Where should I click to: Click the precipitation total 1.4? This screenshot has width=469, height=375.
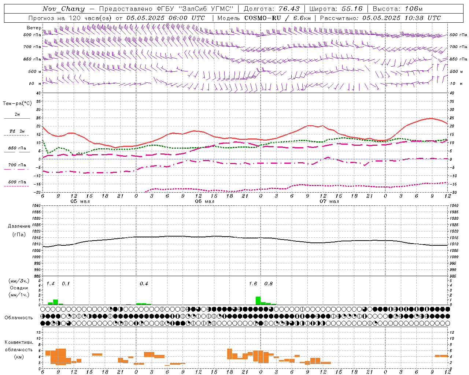tap(50, 284)
